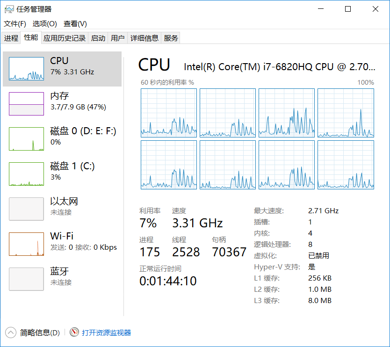This screenshot has width=390, height=347.
Task: Switch to the 进程 tab
Action: [x=11, y=38]
